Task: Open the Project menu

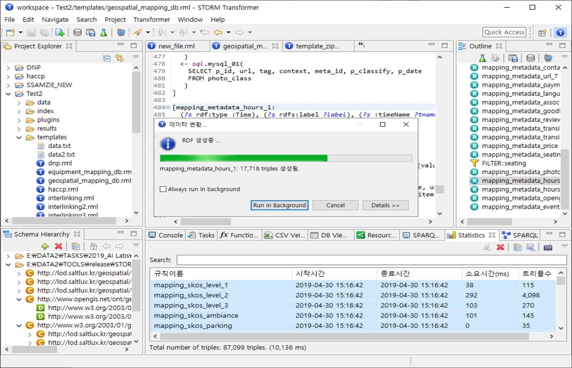Action: point(115,19)
